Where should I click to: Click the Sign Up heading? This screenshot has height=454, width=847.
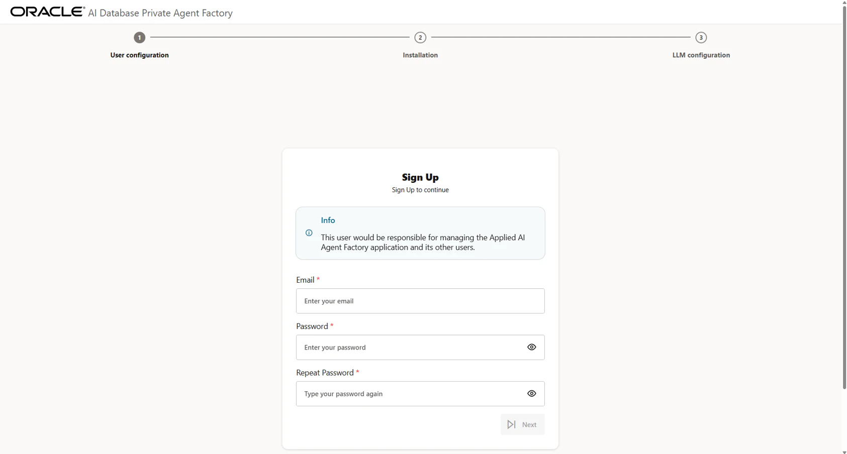point(420,177)
